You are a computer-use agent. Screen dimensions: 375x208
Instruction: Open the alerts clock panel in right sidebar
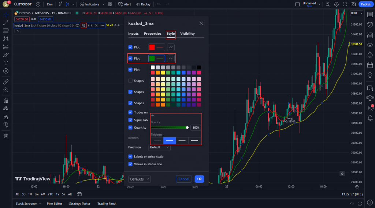tap(370, 25)
